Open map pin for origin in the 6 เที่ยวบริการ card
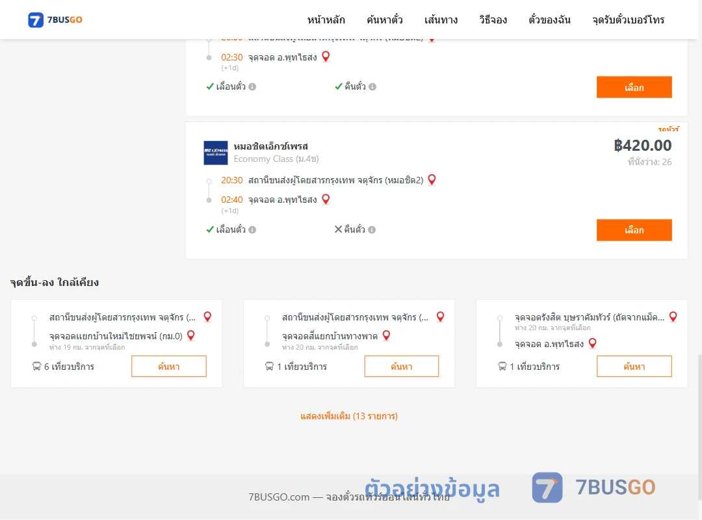This screenshot has width=702, height=520. (x=208, y=317)
